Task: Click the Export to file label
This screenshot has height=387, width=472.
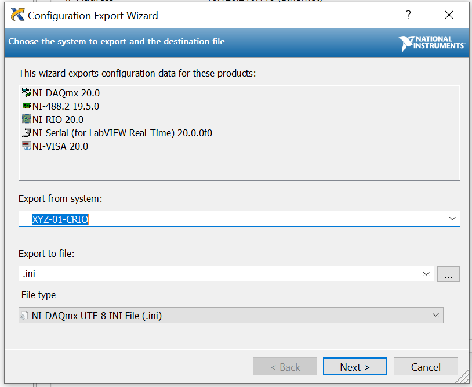Action: [x=46, y=254]
